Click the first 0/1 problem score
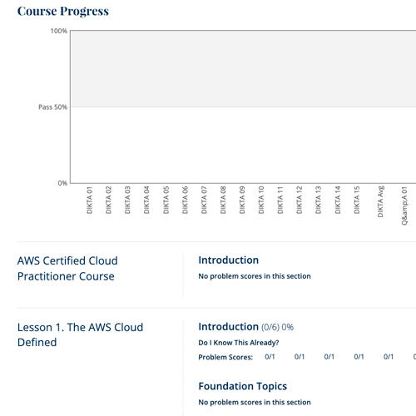The height and width of the screenshot is (416, 416). point(270,357)
